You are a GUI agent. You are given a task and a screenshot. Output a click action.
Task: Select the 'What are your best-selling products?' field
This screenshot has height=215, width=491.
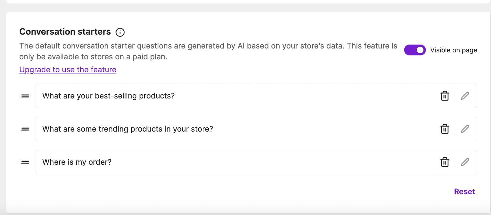coord(211,96)
